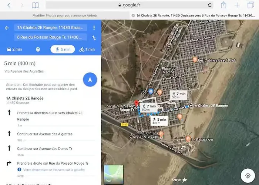Open the three-dot options menu
Screen dimensions: 259x185
tap(94, 28)
